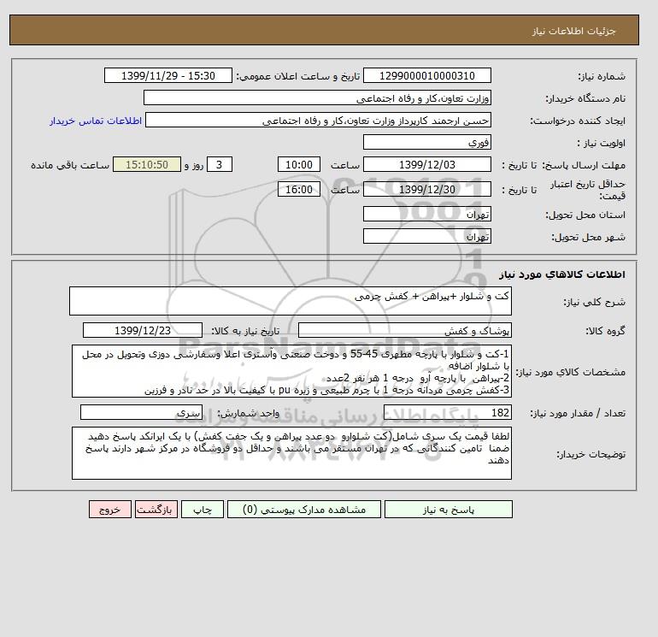Click the خروج exit button

coord(110,510)
